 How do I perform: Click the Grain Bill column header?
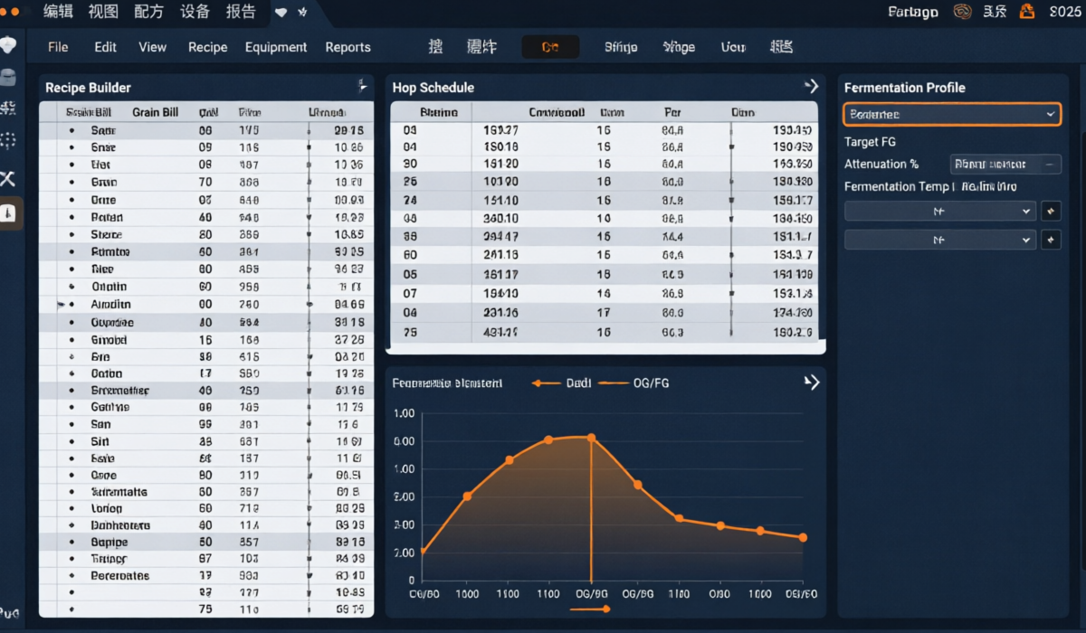pyautogui.click(x=155, y=113)
